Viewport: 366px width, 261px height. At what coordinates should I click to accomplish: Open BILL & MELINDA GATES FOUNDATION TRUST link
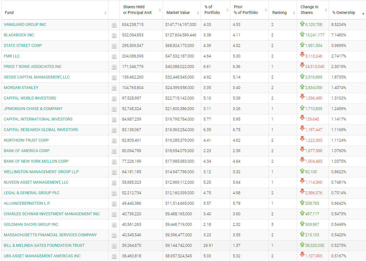tap(44, 245)
